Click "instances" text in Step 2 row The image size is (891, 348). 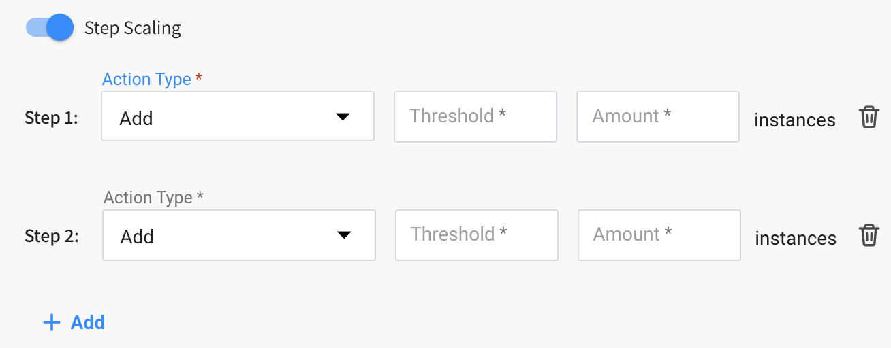796,239
